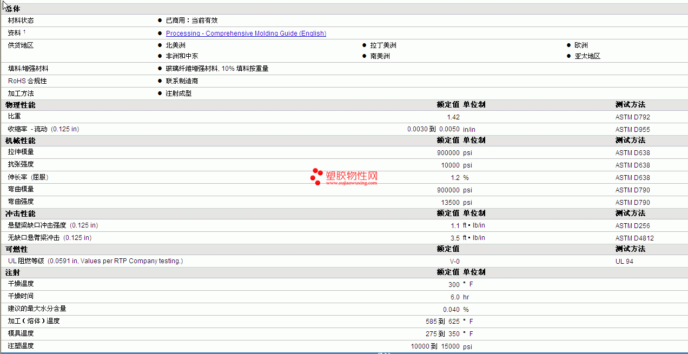Select the 干燥时间 property label

pyautogui.click(x=21, y=296)
